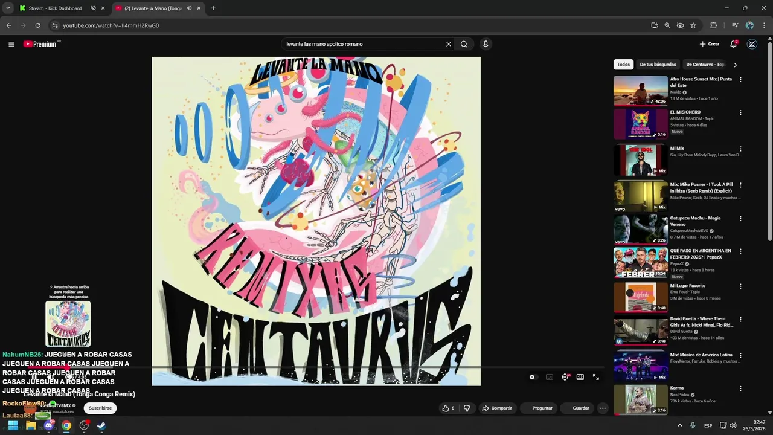Open the Karma by Neo Pistea video

click(x=640, y=399)
